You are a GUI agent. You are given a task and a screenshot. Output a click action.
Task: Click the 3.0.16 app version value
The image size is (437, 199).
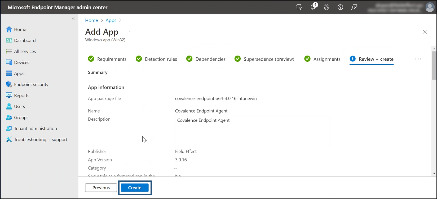click(x=181, y=160)
